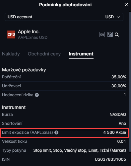Open the USD account selector
The image size is (131, 166).
[64, 17]
